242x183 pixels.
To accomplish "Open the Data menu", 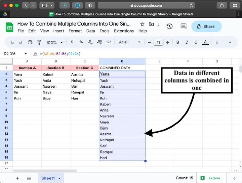I will pyautogui.click(x=90, y=31).
